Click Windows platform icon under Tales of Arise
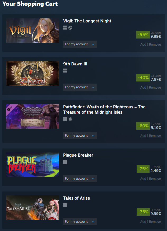 pyautogui.click(x=65, y=205)
